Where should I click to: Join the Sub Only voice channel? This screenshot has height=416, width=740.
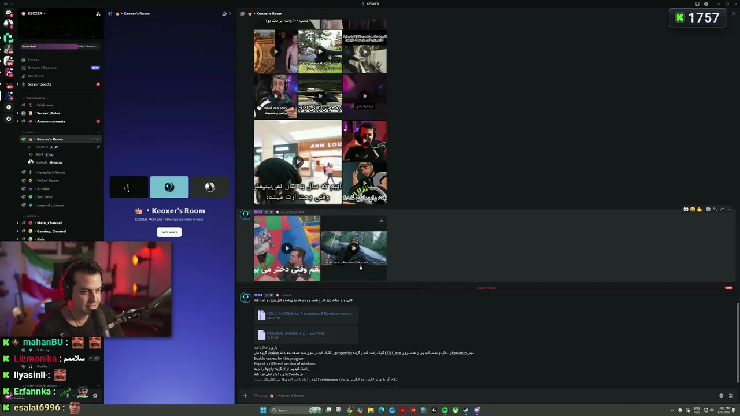60,197
